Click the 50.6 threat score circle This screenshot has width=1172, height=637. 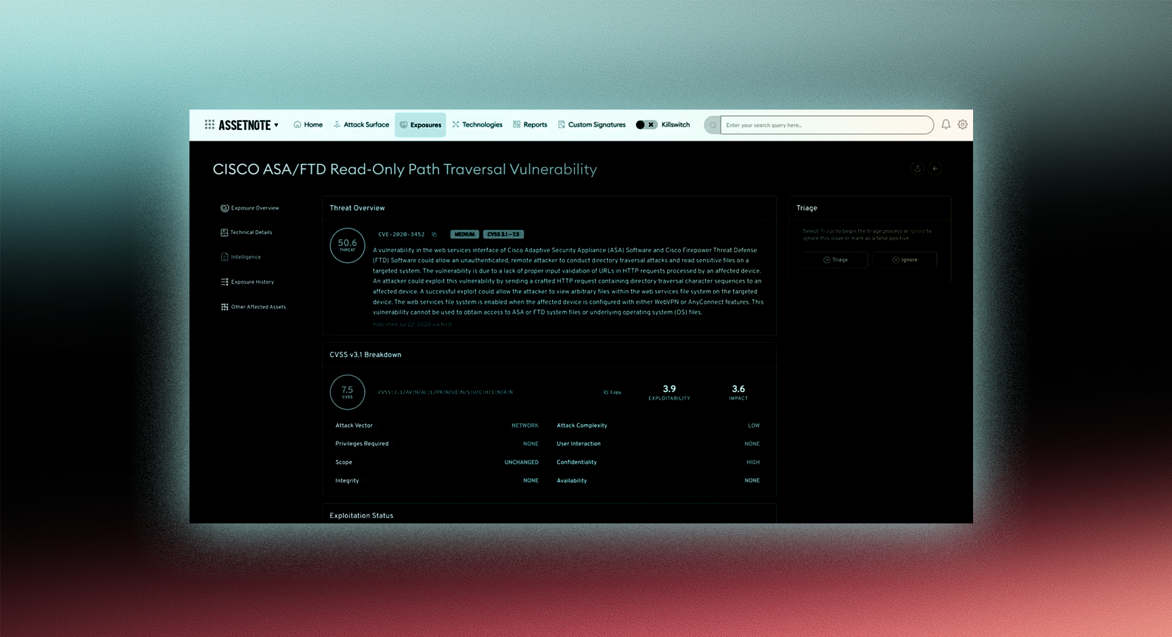(347, 245)
